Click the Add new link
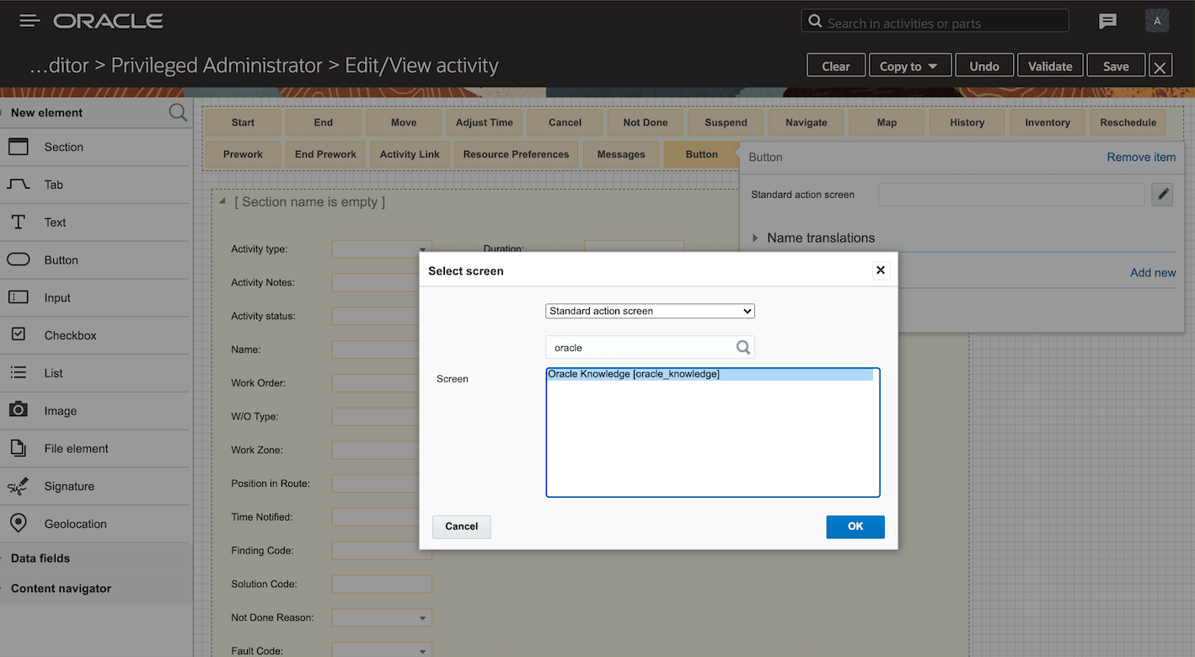This screenshot has height=657, width=1195. coord(1153,273)
